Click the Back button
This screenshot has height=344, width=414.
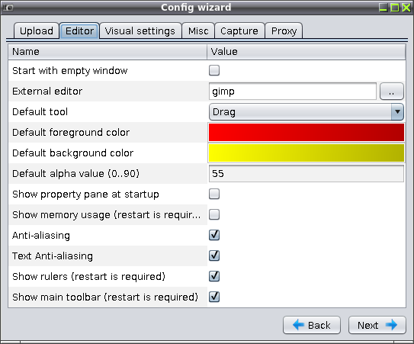312,325
